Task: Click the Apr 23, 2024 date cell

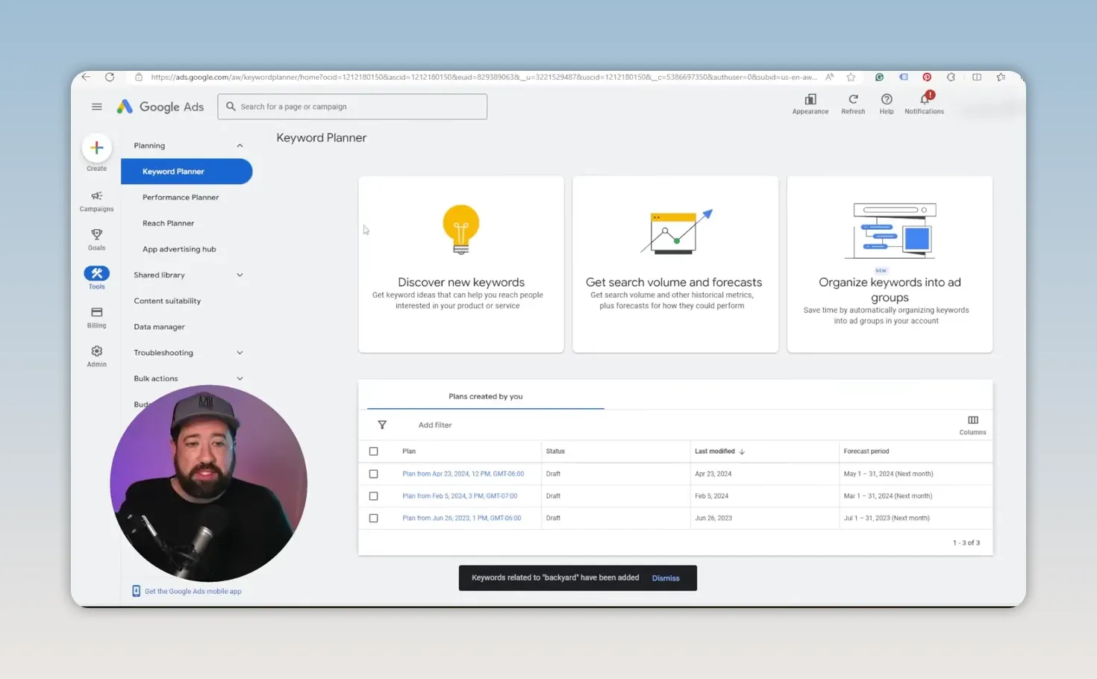Action: click(713, 474)
